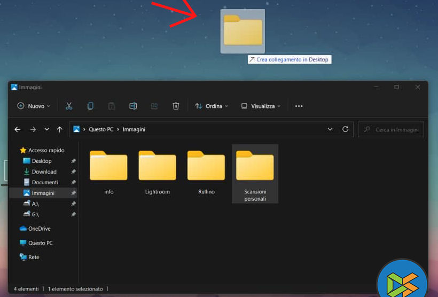
Task: Click the Cut scissors icon
Action: point(69,106)
